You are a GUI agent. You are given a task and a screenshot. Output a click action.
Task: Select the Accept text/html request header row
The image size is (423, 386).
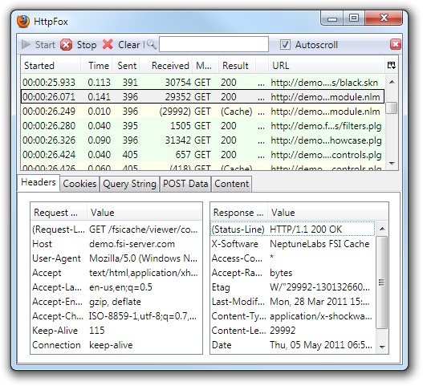point(116,273)
